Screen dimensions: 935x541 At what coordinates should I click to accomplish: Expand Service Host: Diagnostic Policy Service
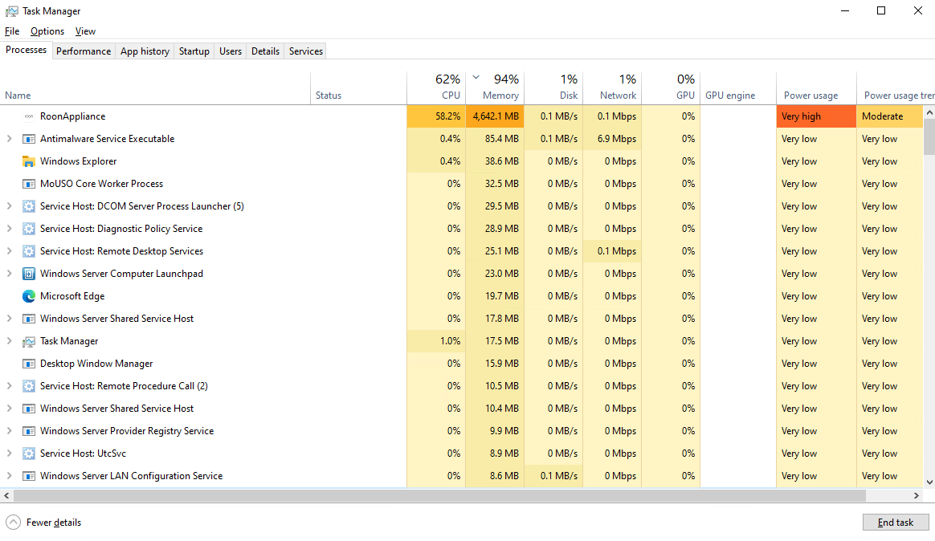9,229
